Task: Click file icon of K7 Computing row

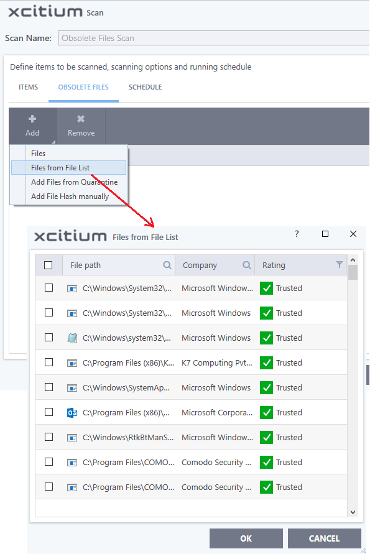Action: pyautogui.click(x=72, y=363)
